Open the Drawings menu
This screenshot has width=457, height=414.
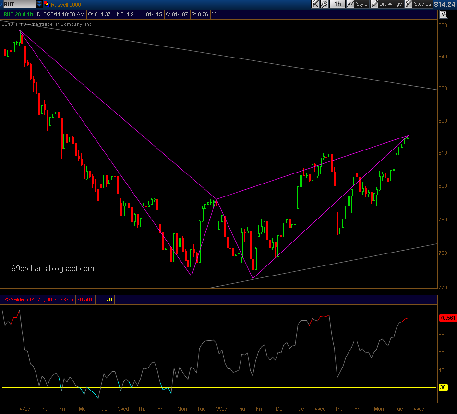[390, 4]
